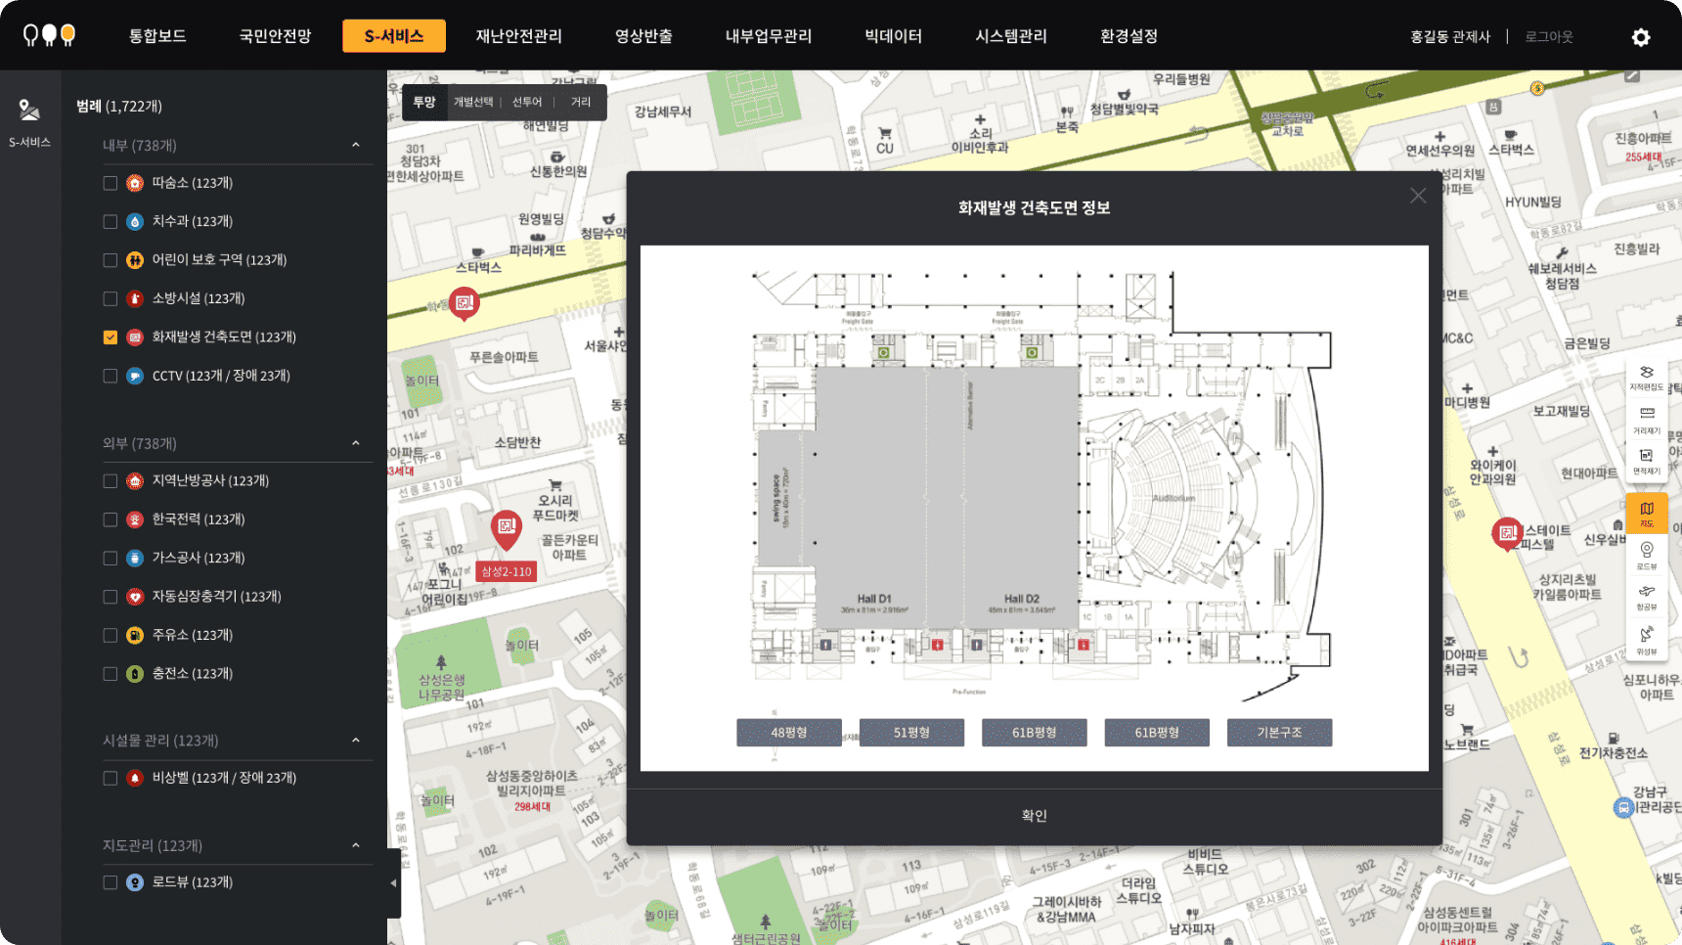This screenshot has height=945, width=1682.
Task: Click the three-bulb logo in the header
Action: tap(49, 36)
